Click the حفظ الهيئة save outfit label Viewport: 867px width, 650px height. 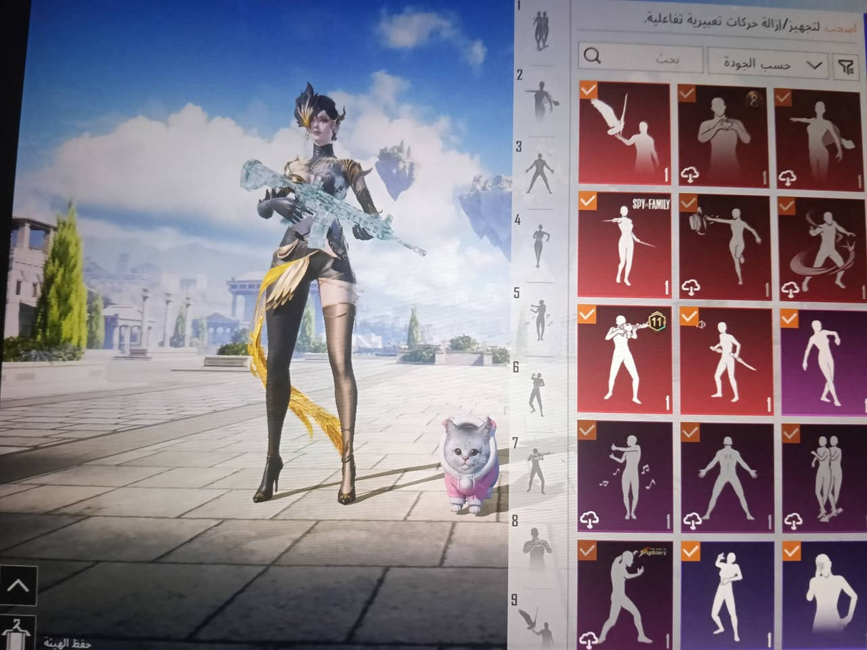(68, 642)
